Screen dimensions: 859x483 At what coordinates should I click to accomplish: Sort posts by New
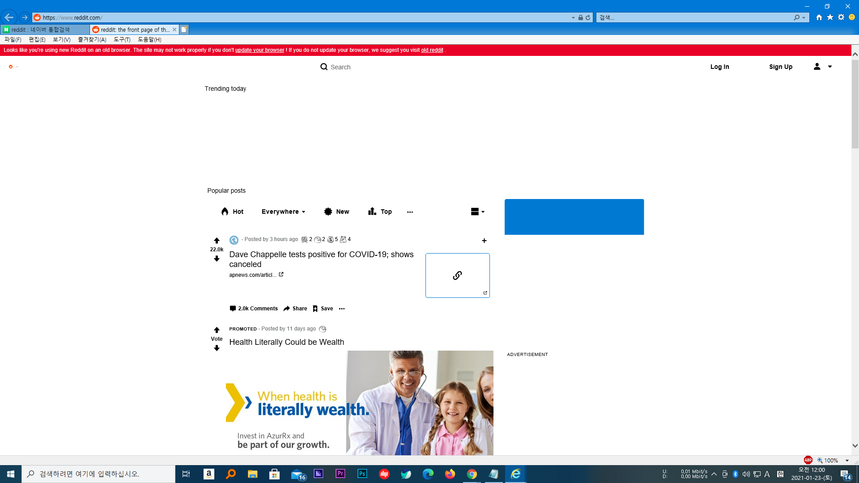point(336,212)
